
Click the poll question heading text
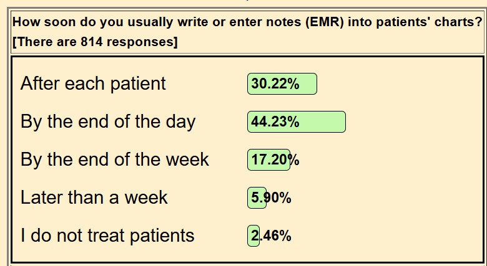coord(247,22)
